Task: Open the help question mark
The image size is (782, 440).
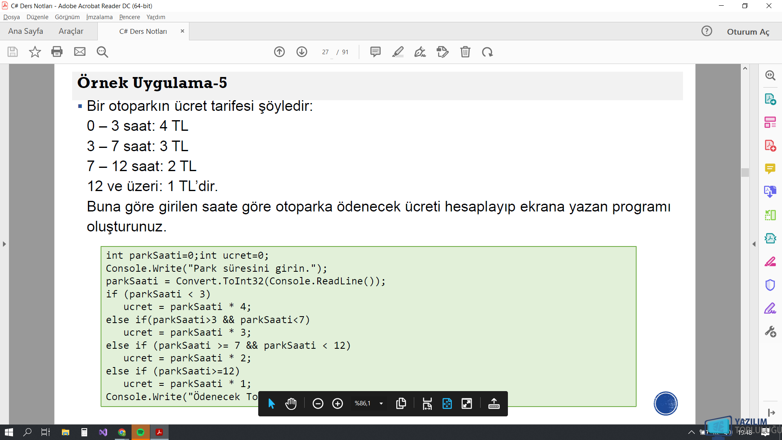Action: (707, 31)
